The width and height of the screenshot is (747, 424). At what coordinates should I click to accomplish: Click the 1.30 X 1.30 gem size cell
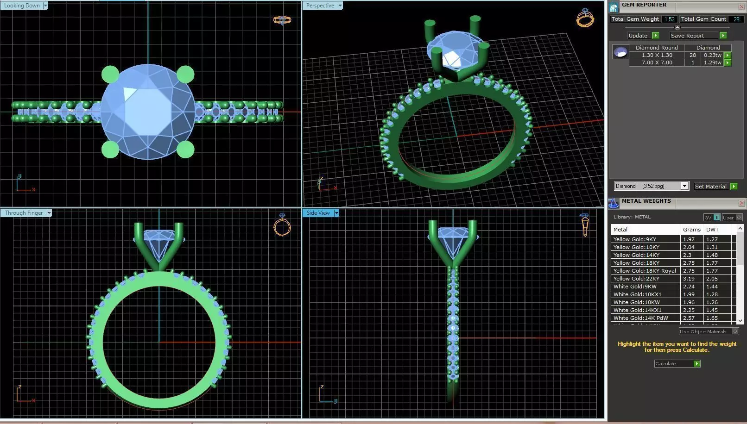657,55
